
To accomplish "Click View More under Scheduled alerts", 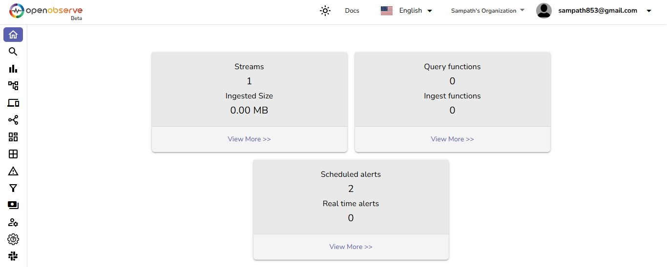I will 351,247.
